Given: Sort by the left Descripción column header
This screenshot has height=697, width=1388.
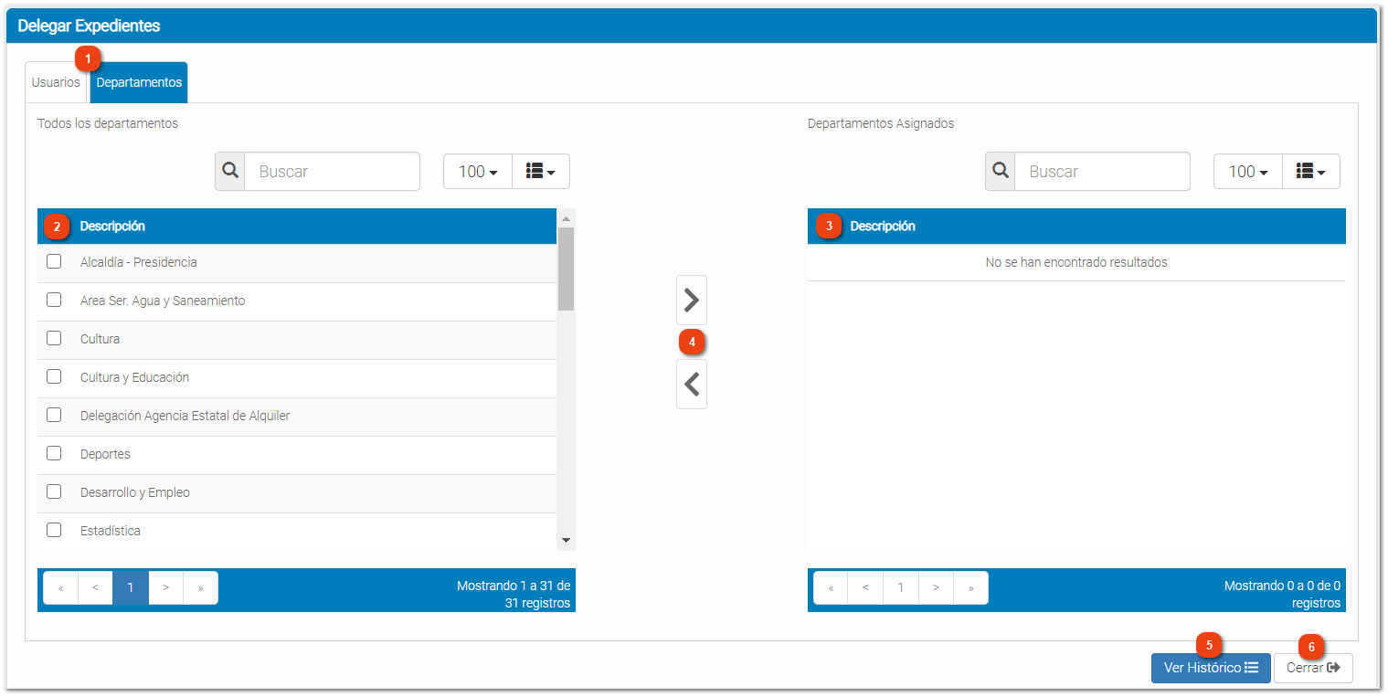Looking at the screenshot, I should (x=112, y=227).
